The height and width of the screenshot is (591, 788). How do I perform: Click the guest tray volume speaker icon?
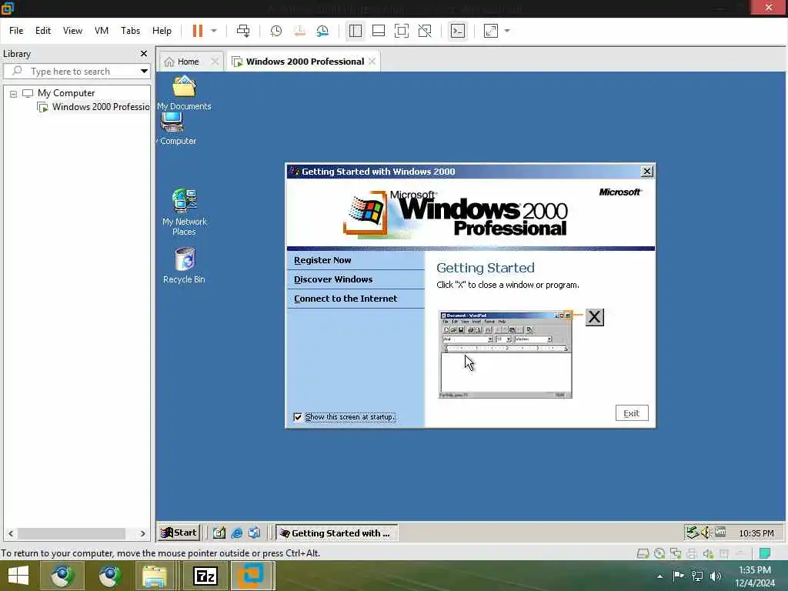(x=706, y=533)
